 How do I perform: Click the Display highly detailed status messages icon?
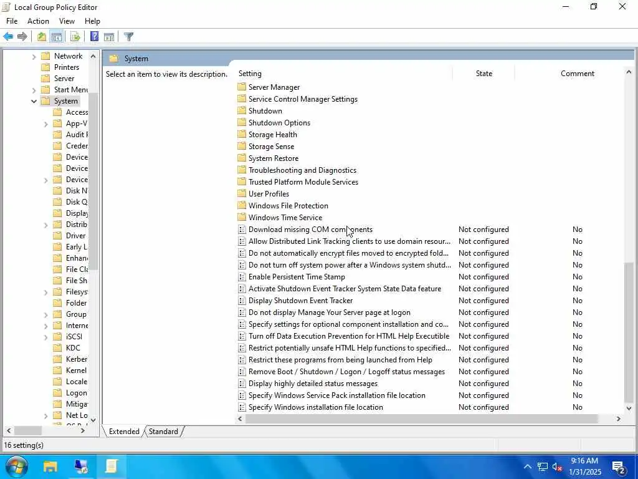pos(242,384)
